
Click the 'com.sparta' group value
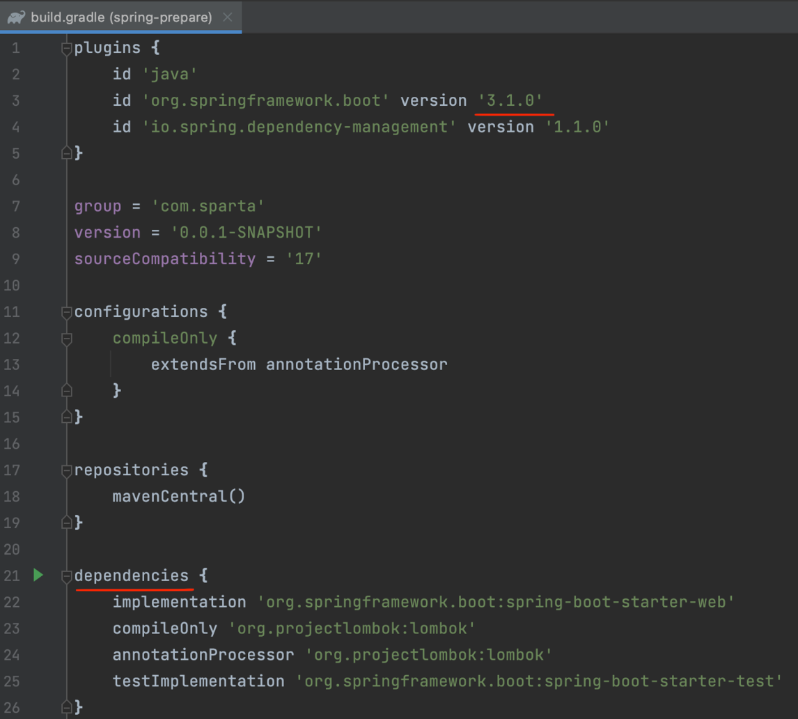[x=208, y=206]
